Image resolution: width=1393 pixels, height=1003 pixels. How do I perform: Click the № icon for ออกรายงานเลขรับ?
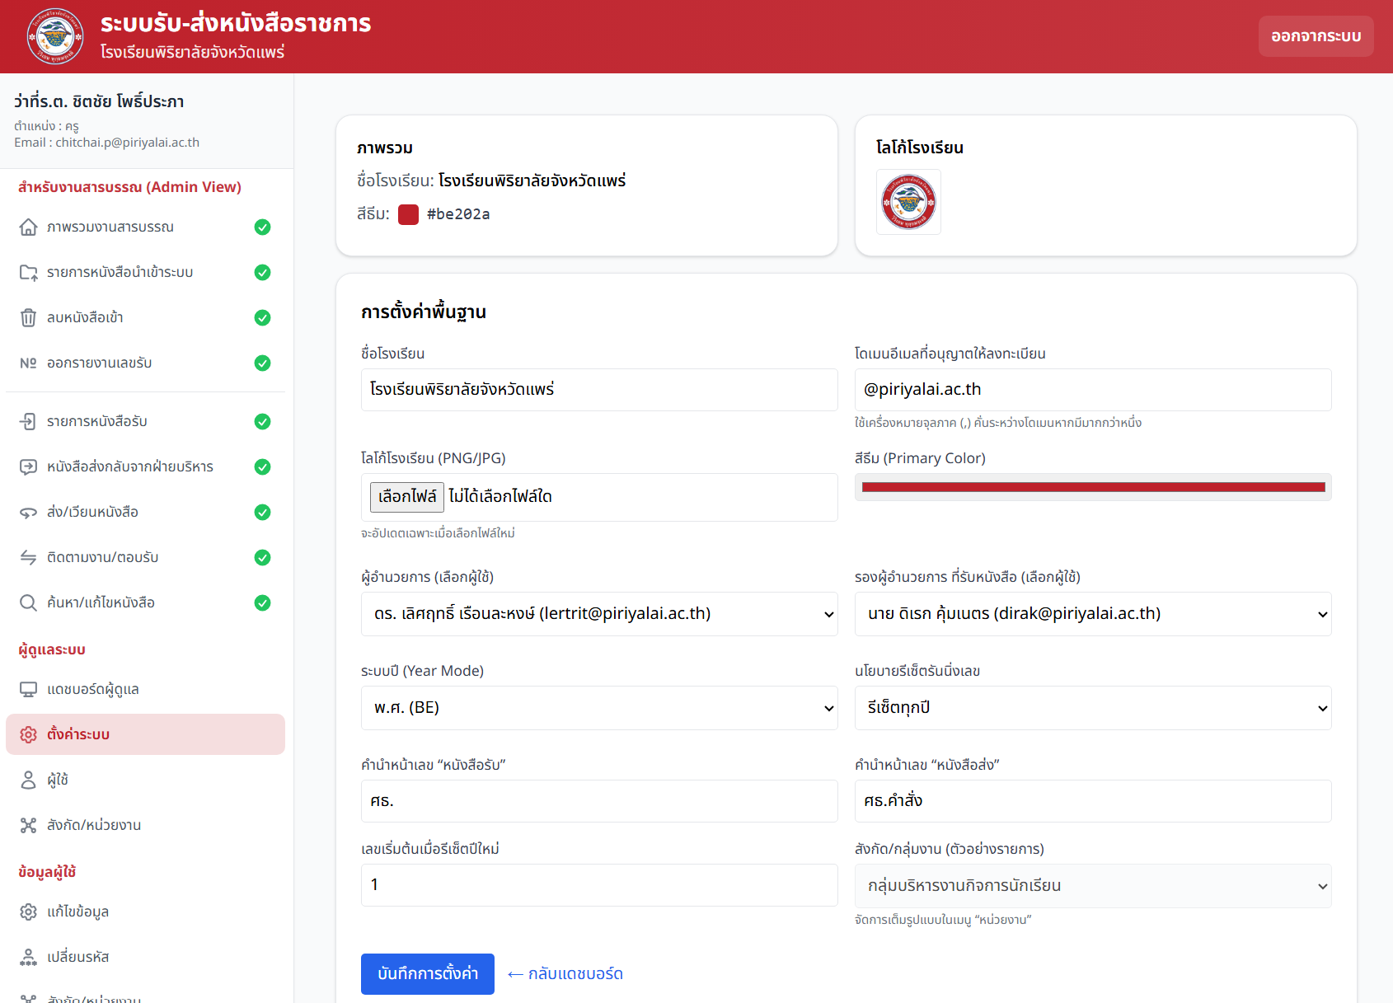point(28,363)
